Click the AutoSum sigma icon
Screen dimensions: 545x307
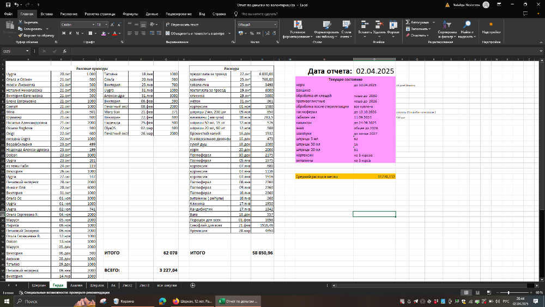pos(407,23)
